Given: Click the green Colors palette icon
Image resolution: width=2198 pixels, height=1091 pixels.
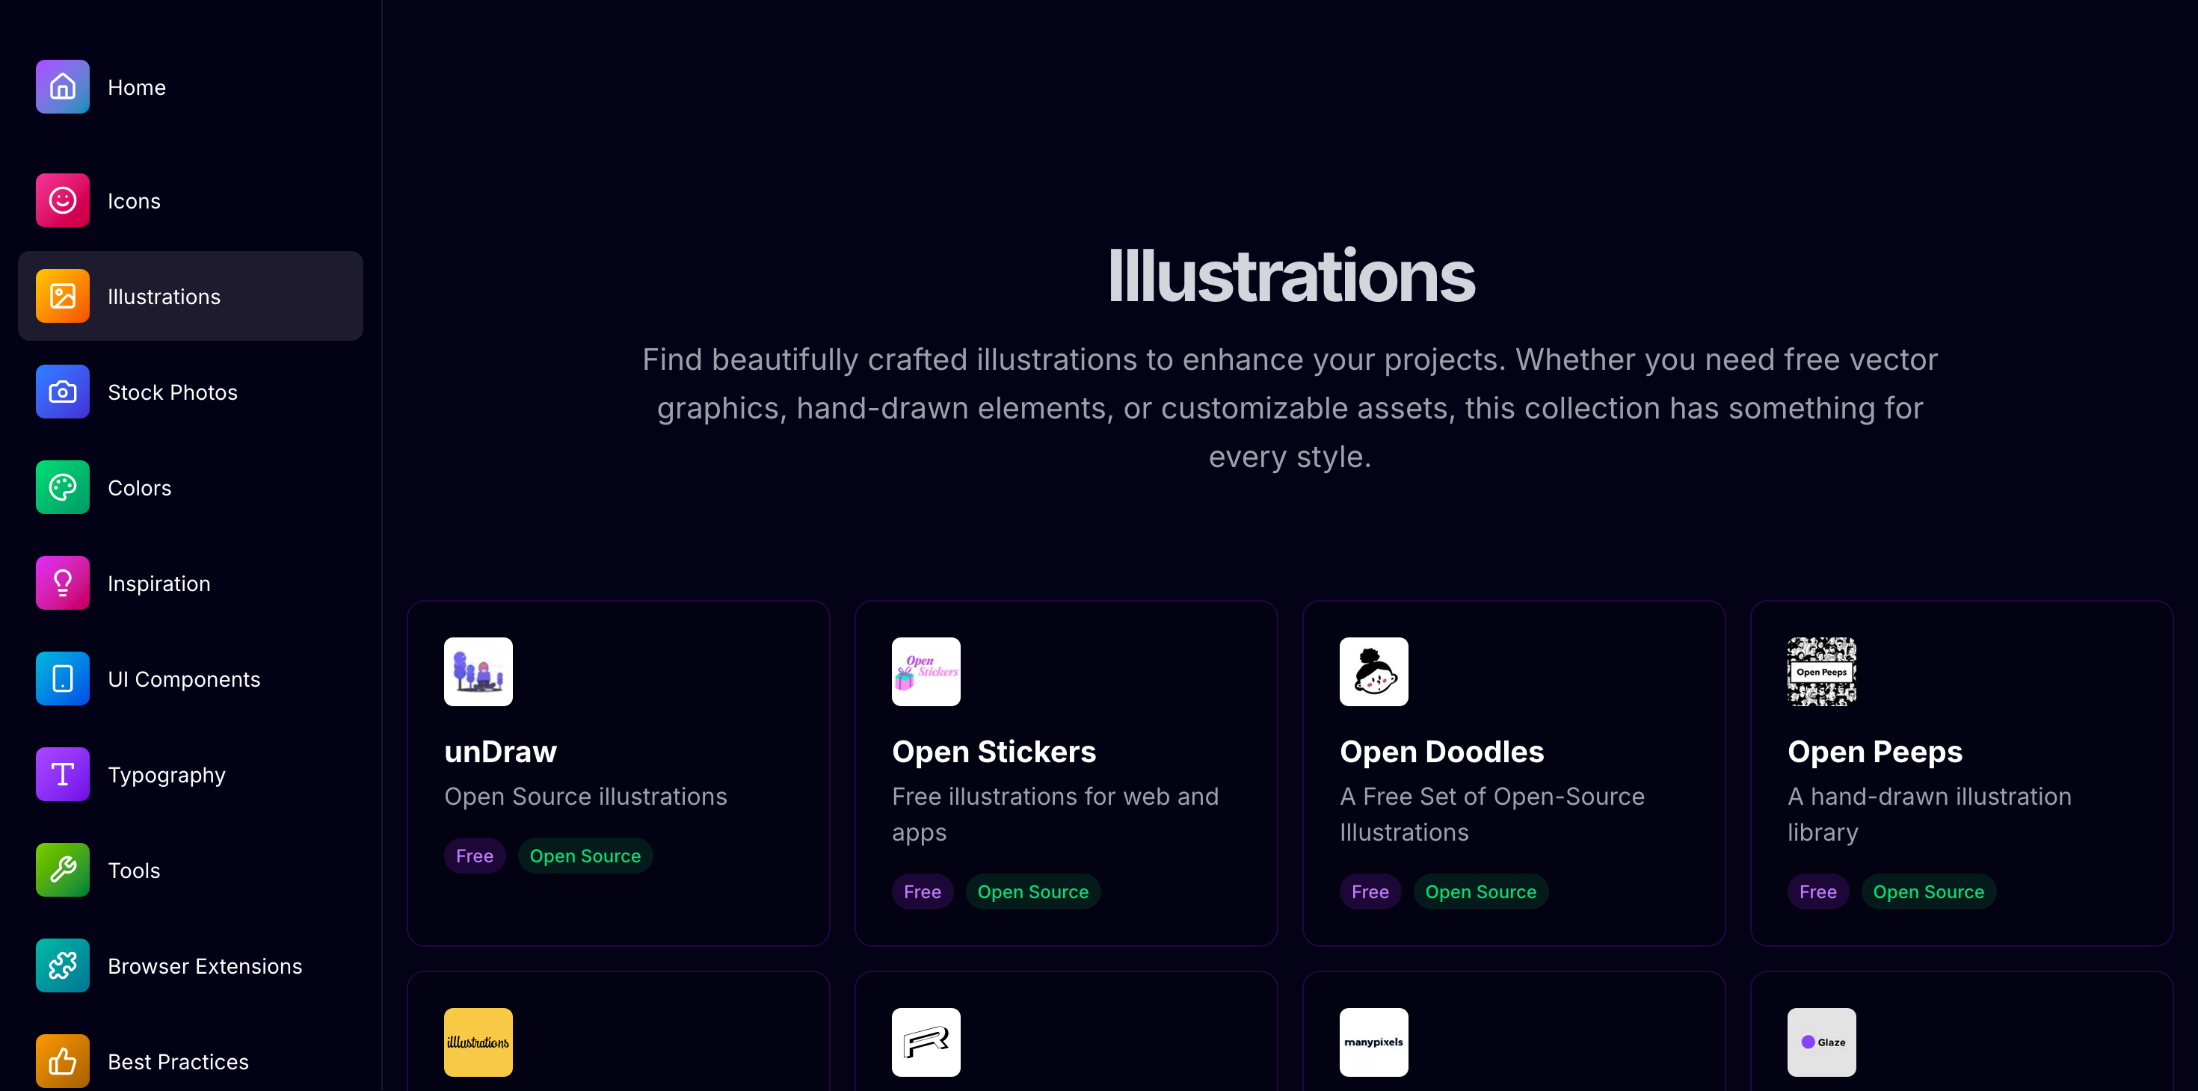Looking at the screenshot, I should (62, 487).
